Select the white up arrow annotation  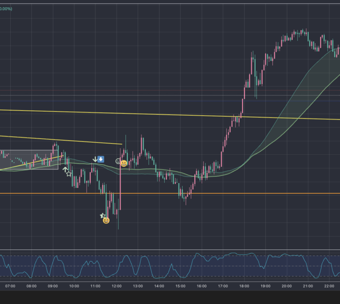pos(65,169)
